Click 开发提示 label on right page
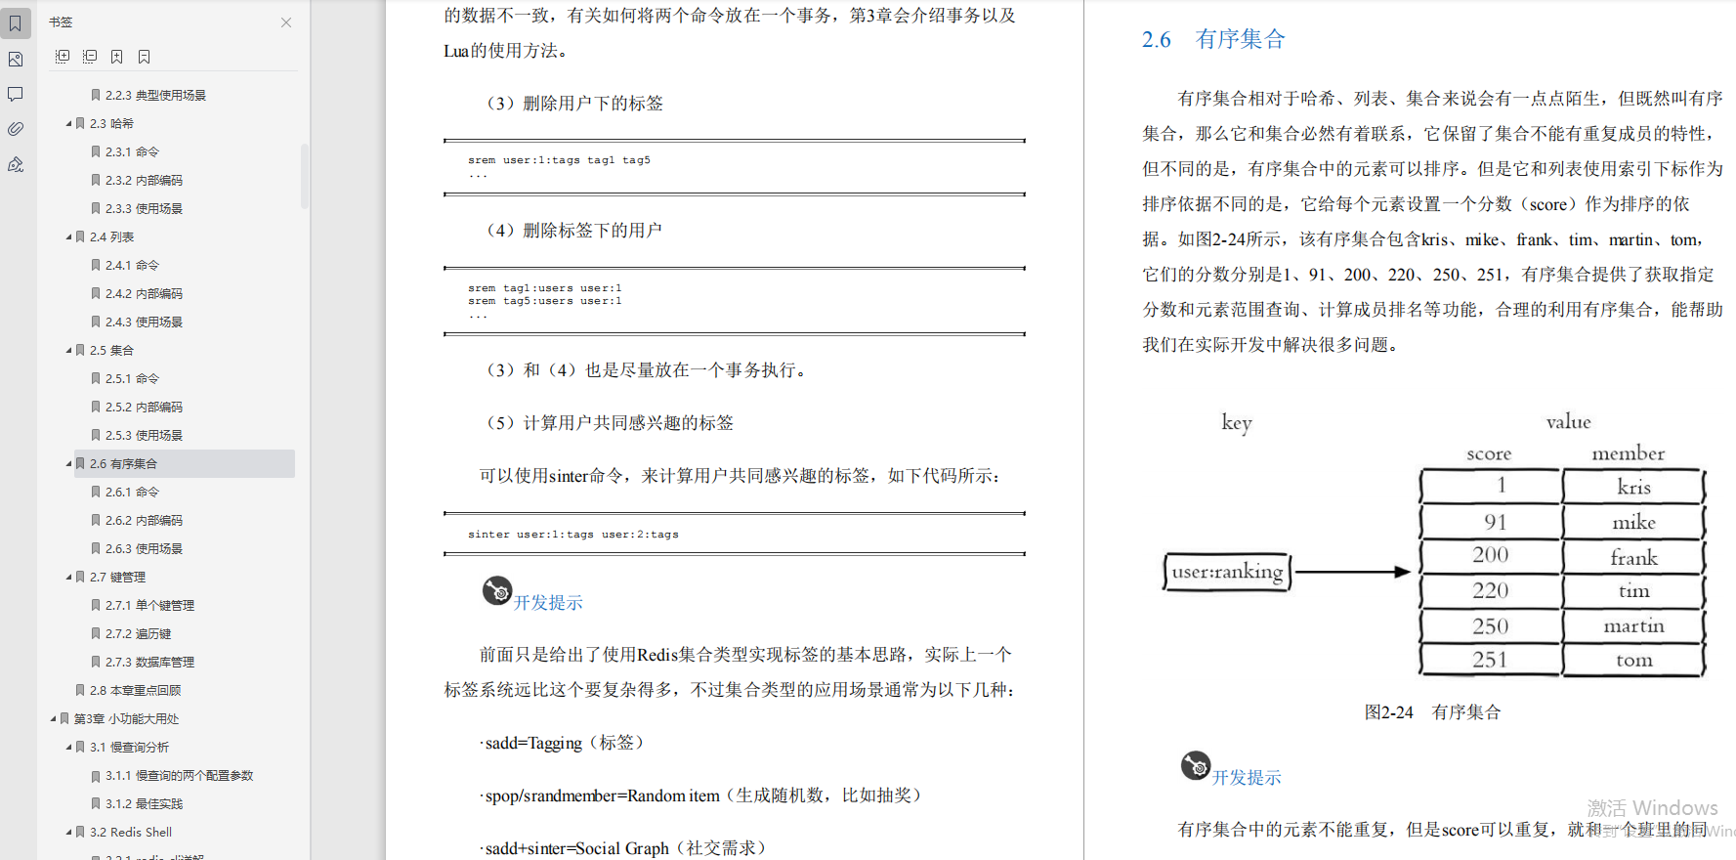The width and height of the screenshot is (1736, 860). (1247, 778)
